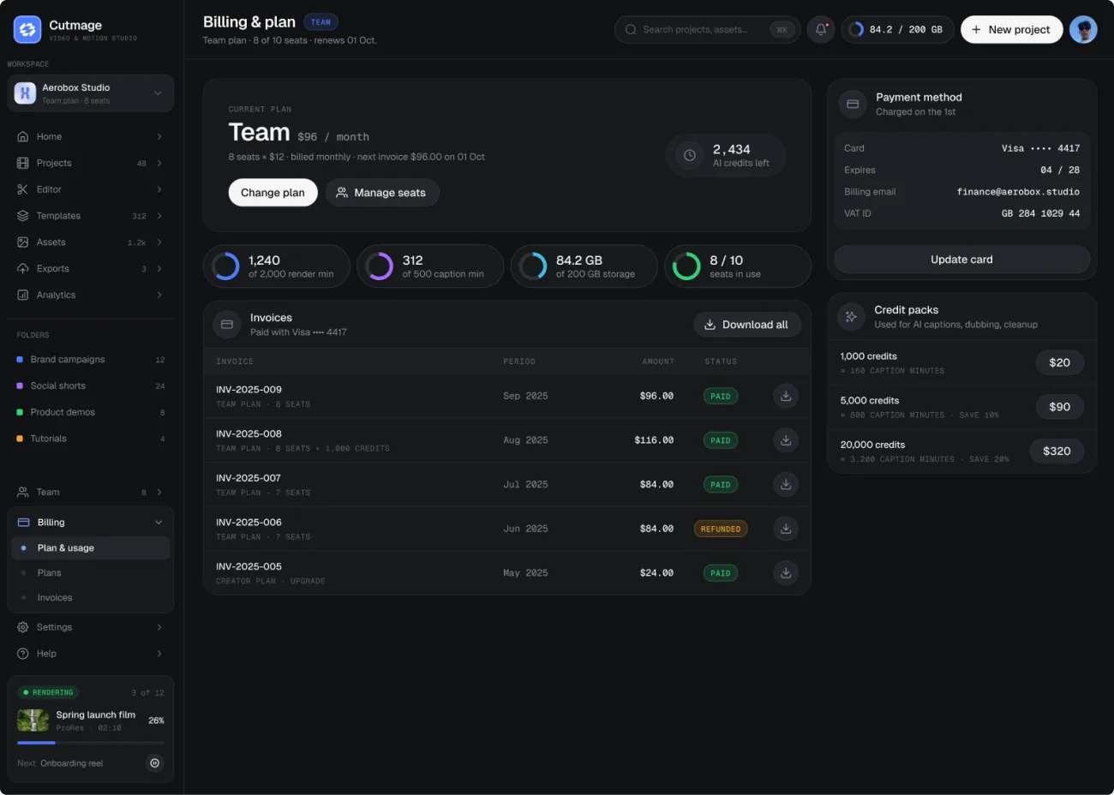
Task: Open the Aerobox Studio workspace switcher
Action: pos(91,93)
